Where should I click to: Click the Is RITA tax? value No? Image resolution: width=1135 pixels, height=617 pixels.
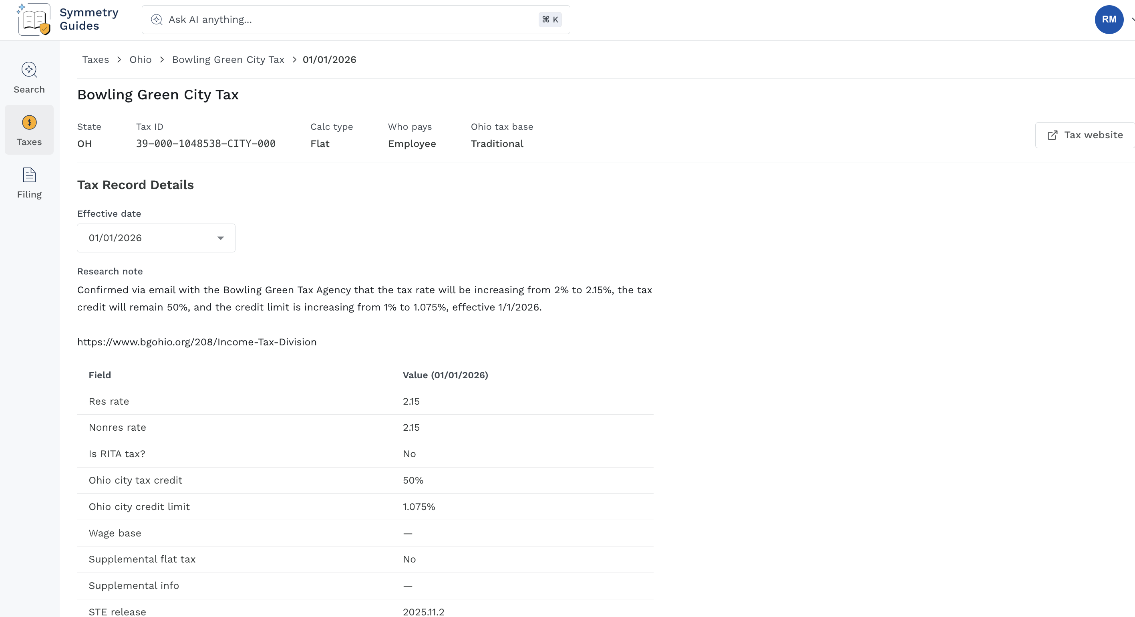(x=409, y=454)
